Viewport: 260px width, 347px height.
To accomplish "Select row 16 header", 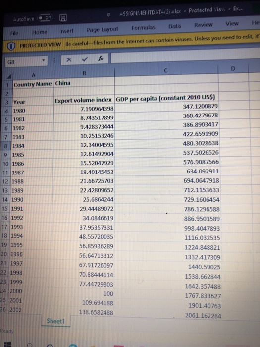I will click(x=4, y=218).
